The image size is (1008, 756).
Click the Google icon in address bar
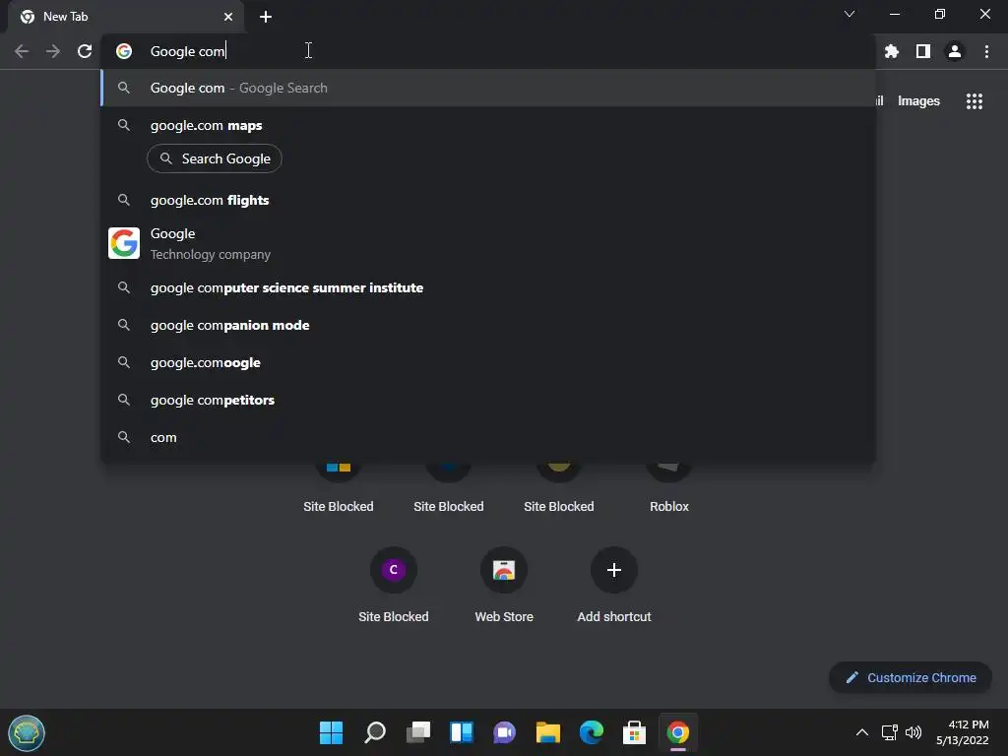pos(124,51)
